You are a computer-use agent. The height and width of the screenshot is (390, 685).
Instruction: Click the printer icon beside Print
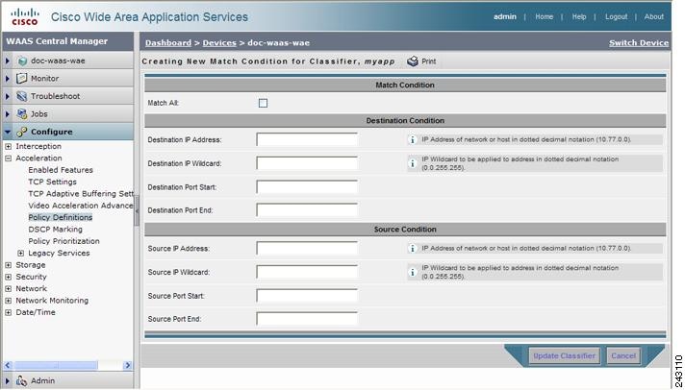413,61
